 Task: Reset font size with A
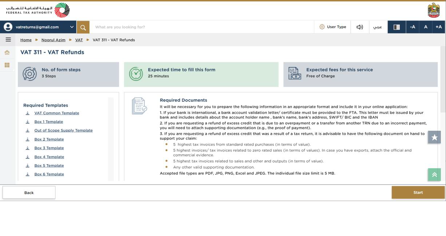tap(426, 27)
